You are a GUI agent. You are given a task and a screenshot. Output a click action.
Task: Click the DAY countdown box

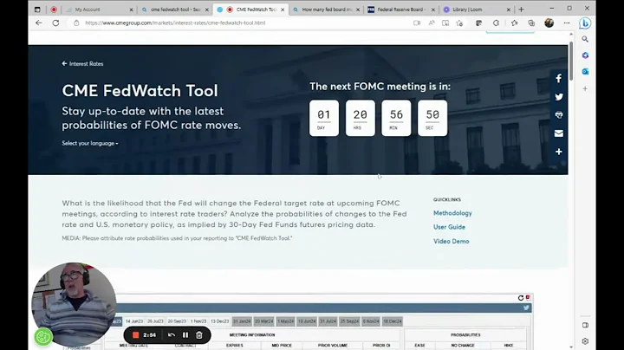(x=324, y=118)
